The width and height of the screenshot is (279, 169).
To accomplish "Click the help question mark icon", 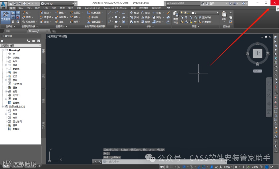I will [243, 3].
